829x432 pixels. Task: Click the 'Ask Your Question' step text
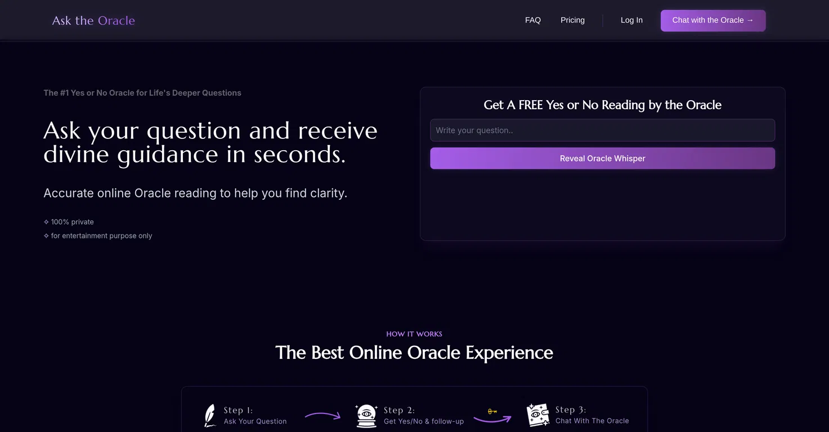(255, 421)
